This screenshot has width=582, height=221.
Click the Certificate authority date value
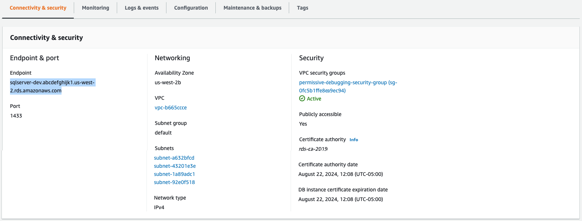340,174
